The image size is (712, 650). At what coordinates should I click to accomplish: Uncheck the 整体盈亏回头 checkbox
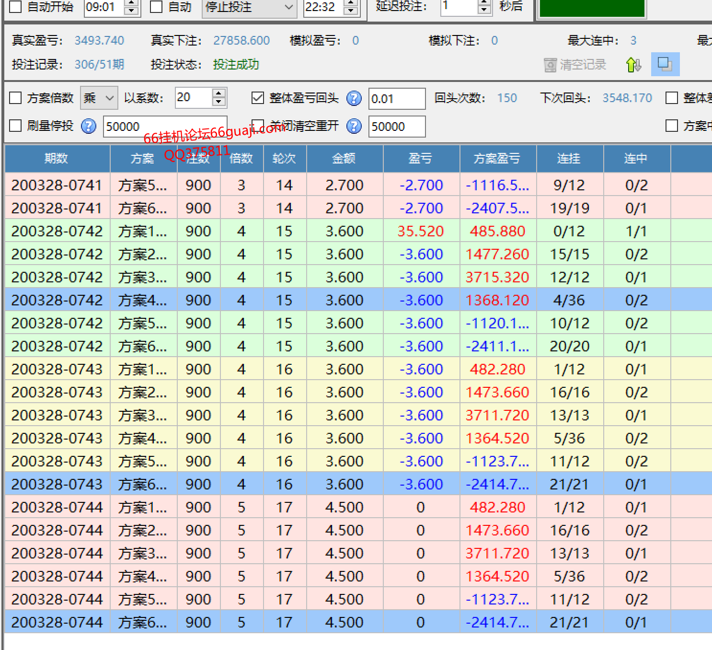tap(258, 98)
